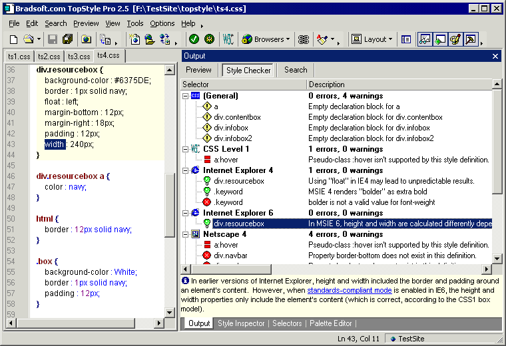Open the File menu
Viewport: 506px width, 346px height.
point(14,23)
